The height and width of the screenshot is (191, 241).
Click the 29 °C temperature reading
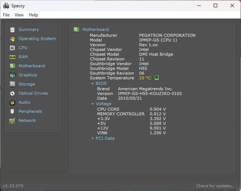[145, 78]
